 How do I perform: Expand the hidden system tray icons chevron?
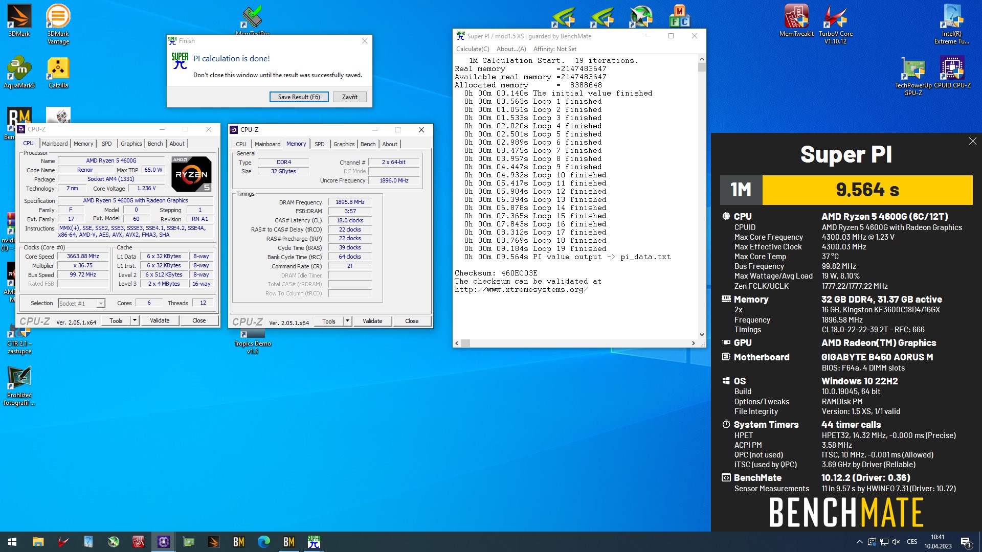[x=859, y=542]
